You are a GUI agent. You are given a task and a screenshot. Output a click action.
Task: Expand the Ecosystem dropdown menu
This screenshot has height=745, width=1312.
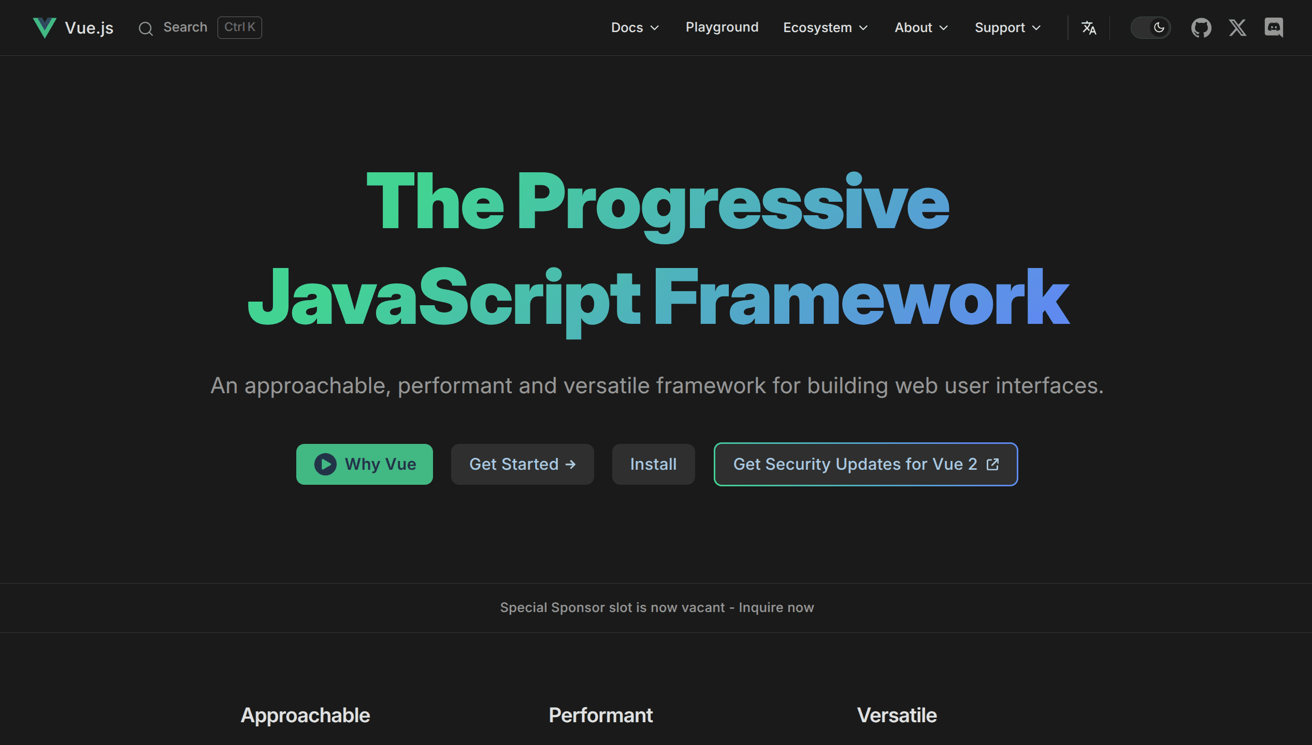coord(825,27)
